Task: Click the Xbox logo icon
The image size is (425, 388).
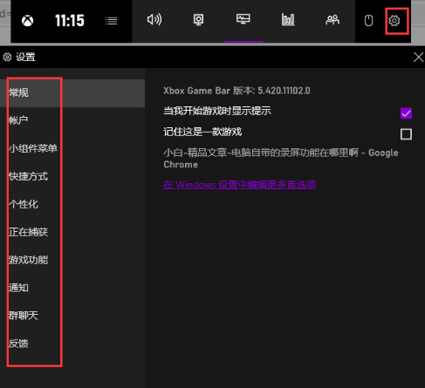Action: pyautogui.click(x=28, y=21)
